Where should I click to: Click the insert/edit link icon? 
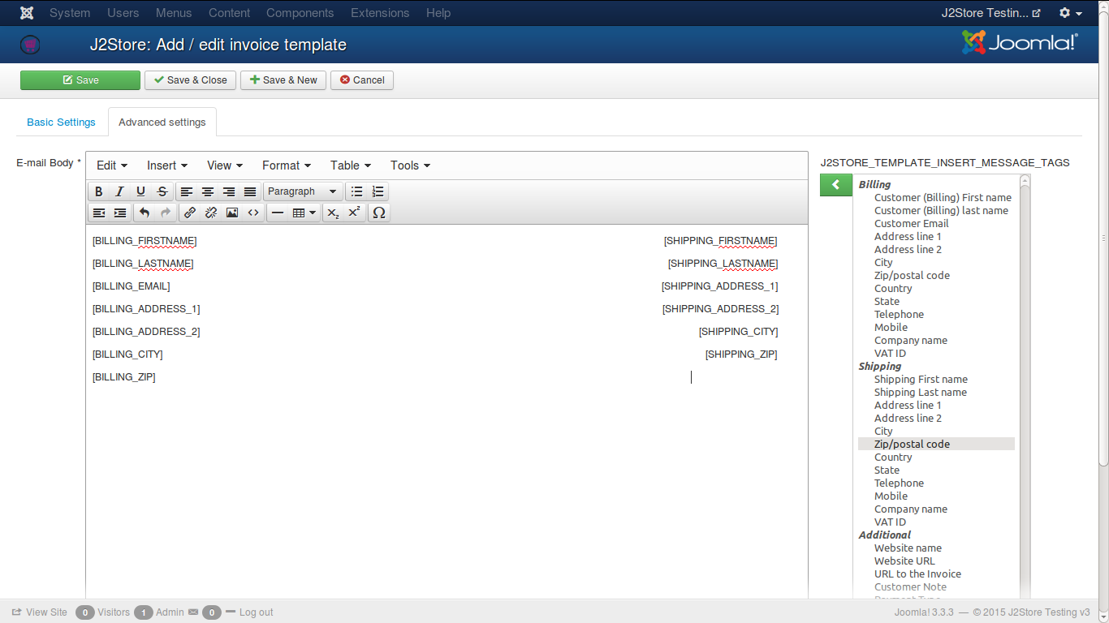click(190, 213)
